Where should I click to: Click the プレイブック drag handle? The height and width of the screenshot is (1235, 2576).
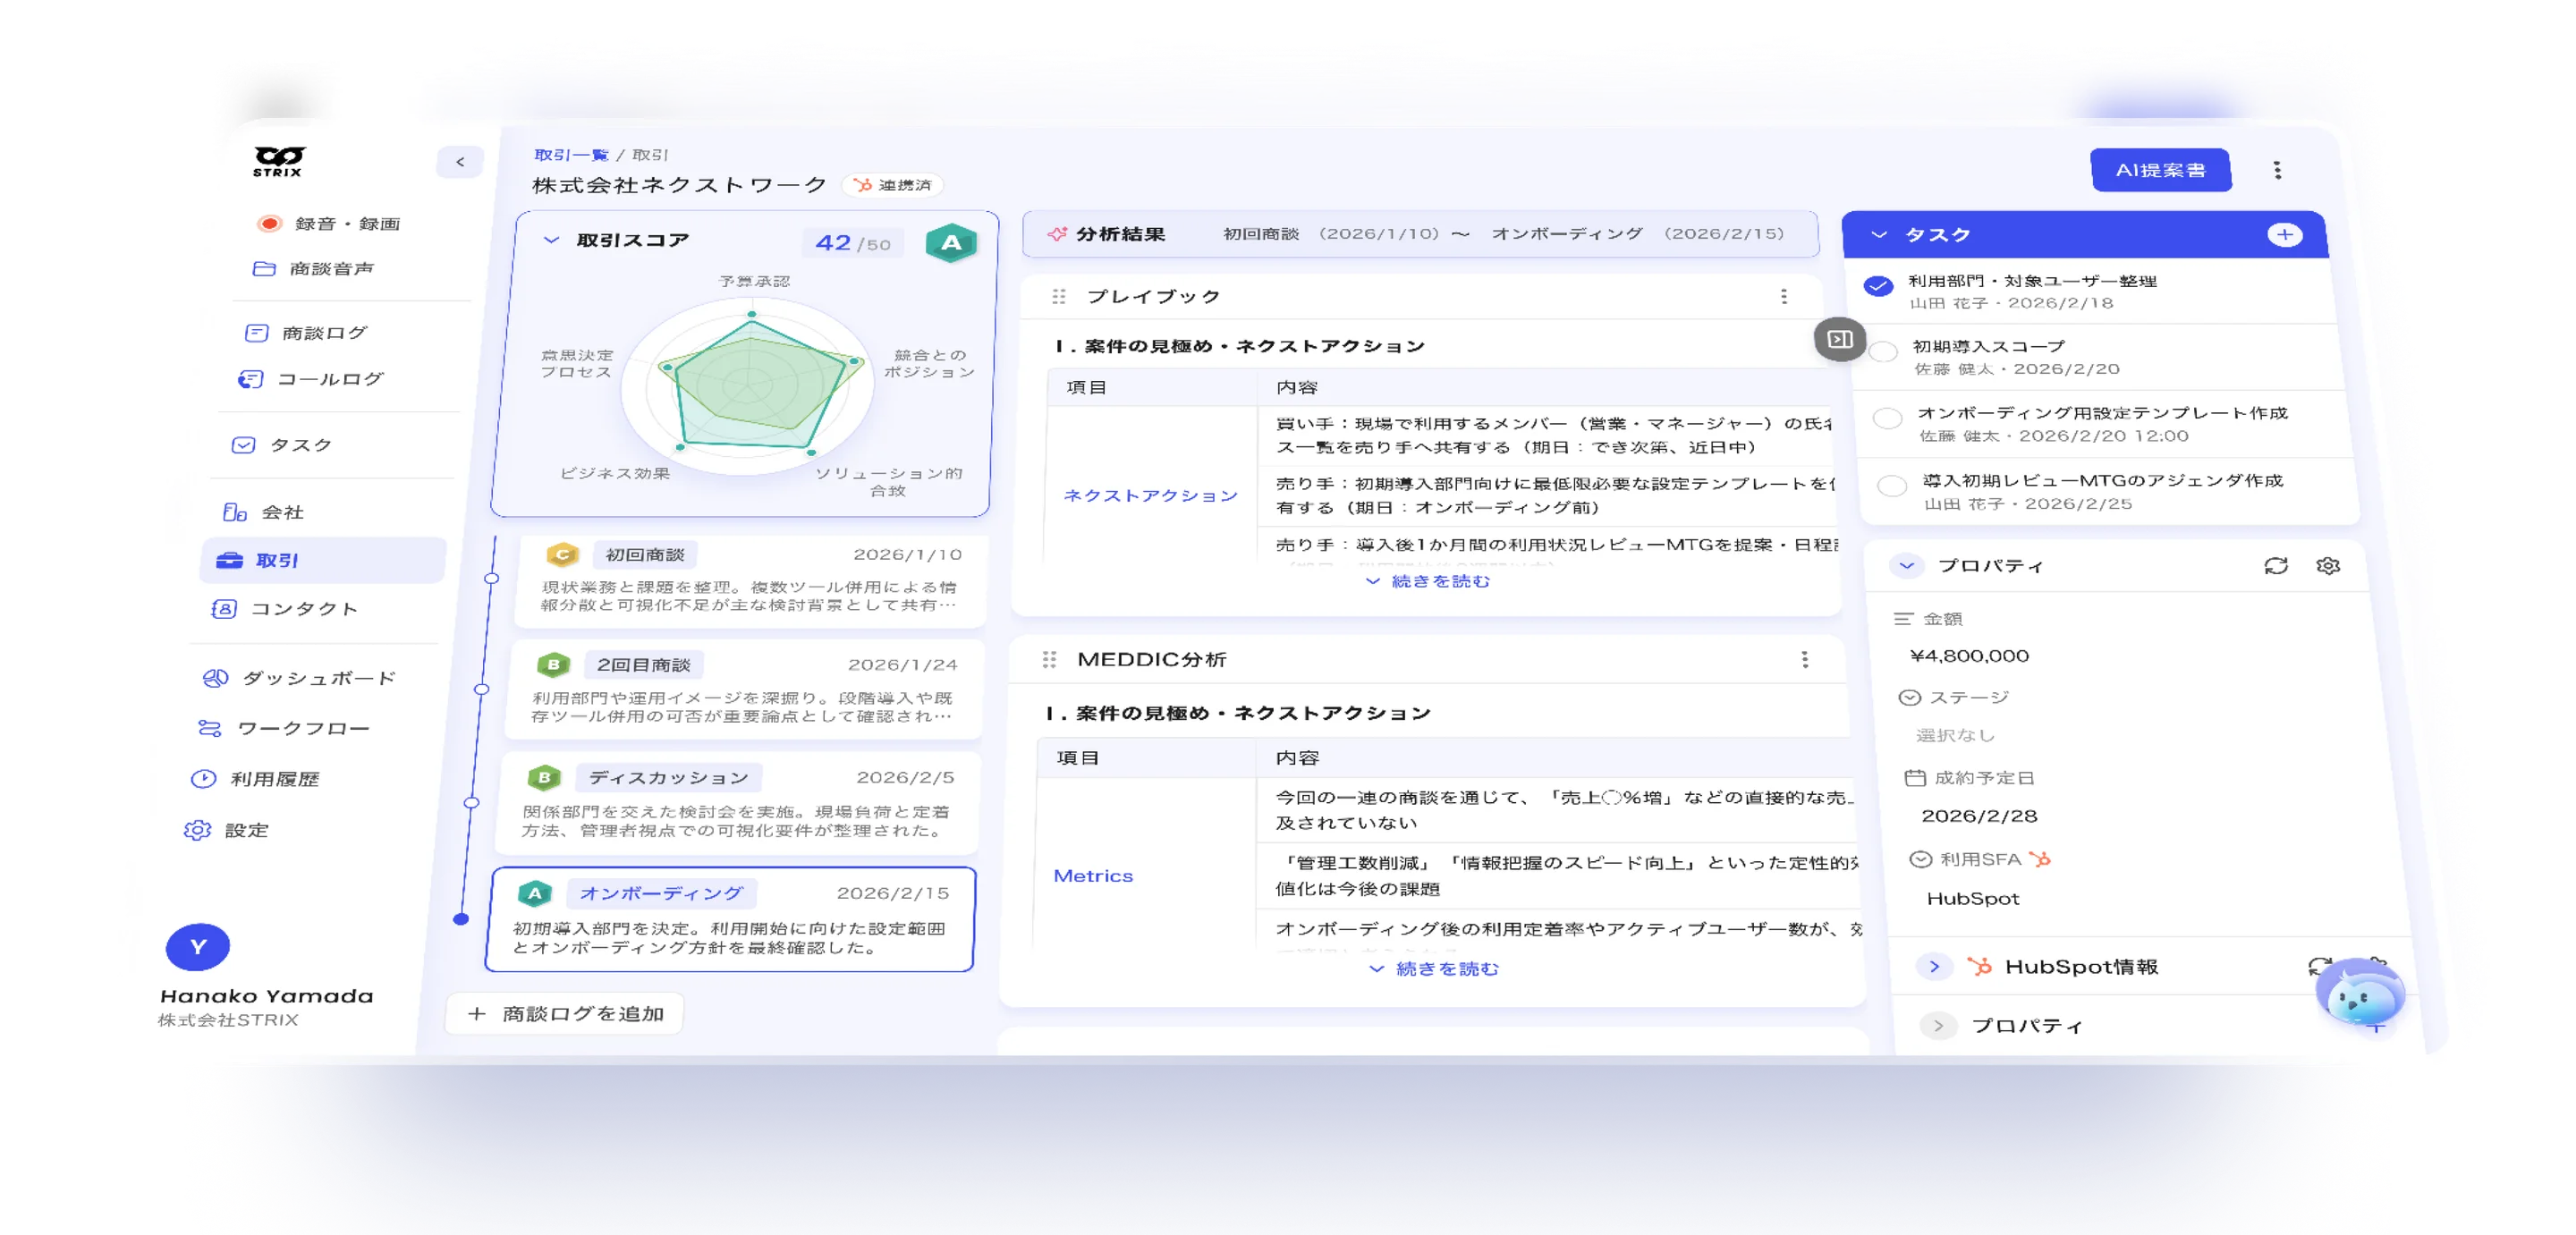click(x=1059, y=296)
